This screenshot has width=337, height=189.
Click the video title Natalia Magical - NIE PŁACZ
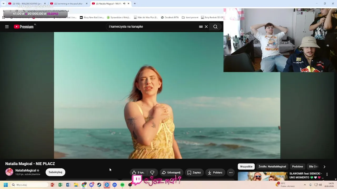click(x=30, y=164)
